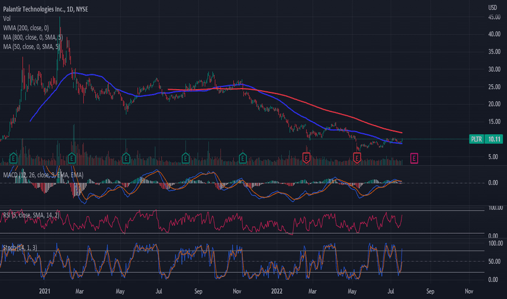
Task: Click the Vol indicator legend
Action: 7,18
